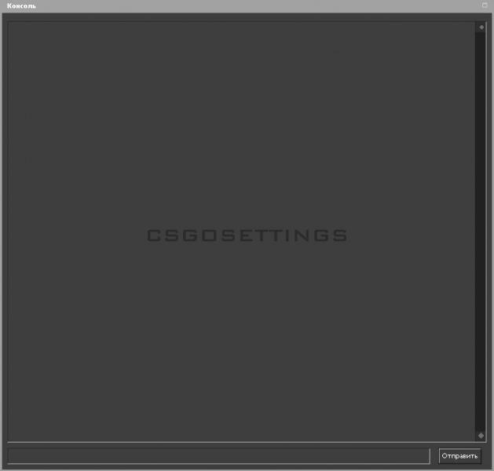Click the console vertical scrollbar track
Image resolution: width=494 pixels, height=471 pixels.
coord(481,232)
